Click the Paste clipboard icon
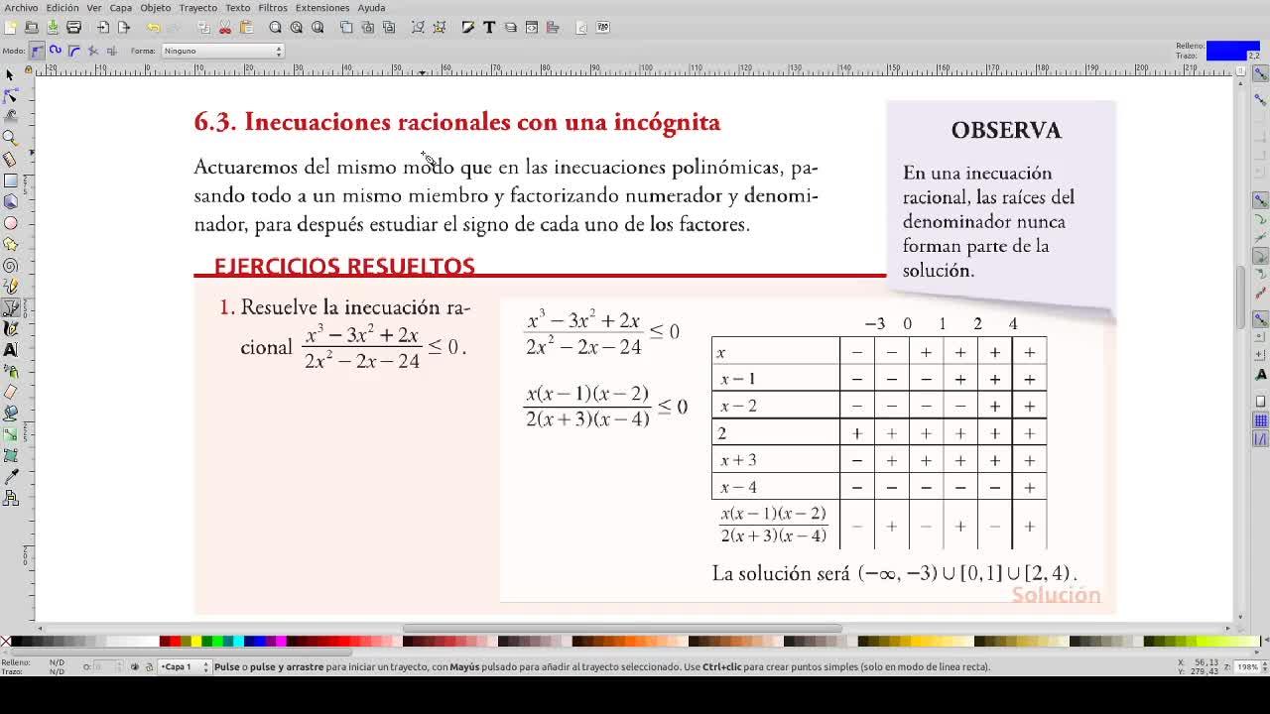Screen dimensions: 1270x714 [247, 28]
